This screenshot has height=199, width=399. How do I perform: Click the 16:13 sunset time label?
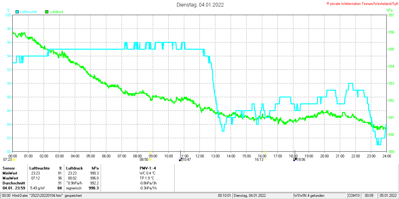point(259,160)
